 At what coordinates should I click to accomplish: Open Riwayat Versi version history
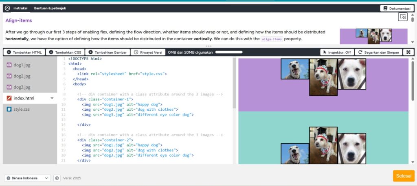pos(148,52)
